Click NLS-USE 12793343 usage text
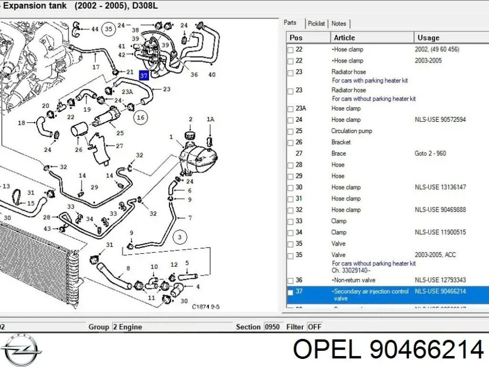The image size is (489, 367). click(440, 280)
